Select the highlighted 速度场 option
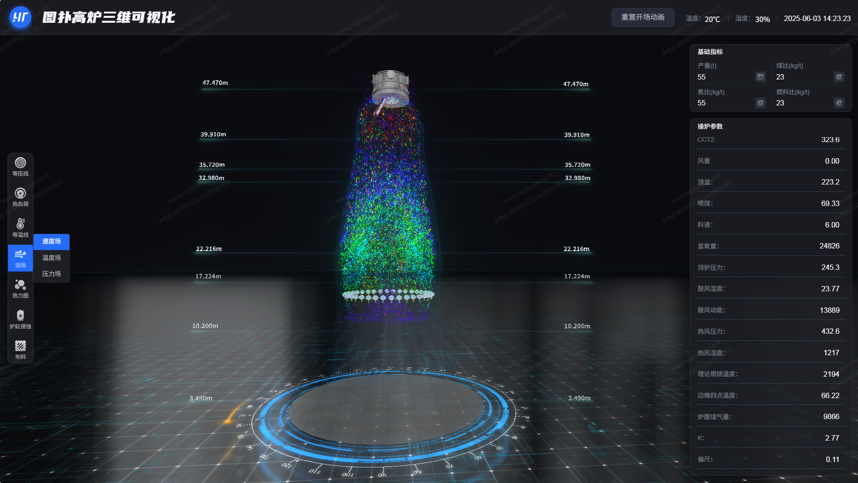The width and height of the screenshot is (858, 483). (x=51, y=242)
